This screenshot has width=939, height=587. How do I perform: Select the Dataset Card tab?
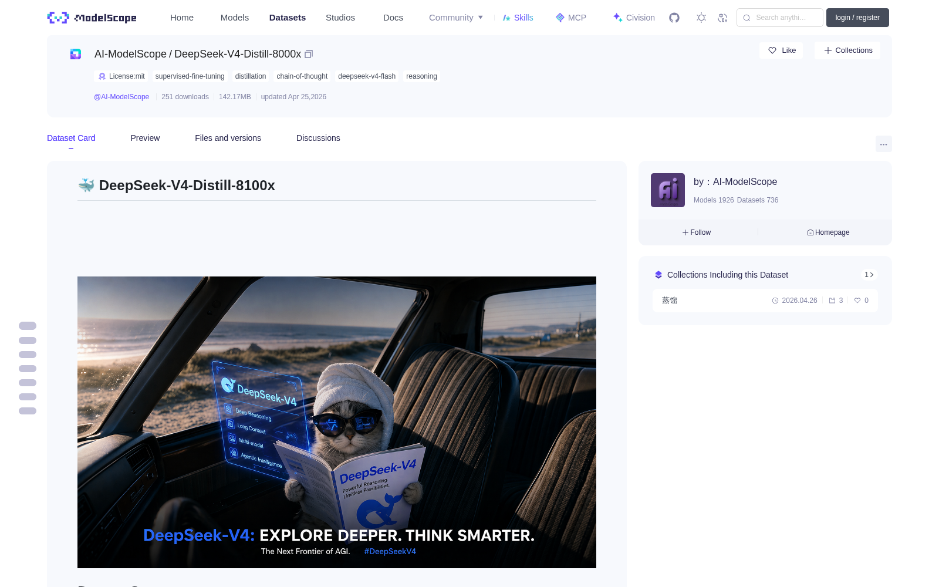[71, 138]
